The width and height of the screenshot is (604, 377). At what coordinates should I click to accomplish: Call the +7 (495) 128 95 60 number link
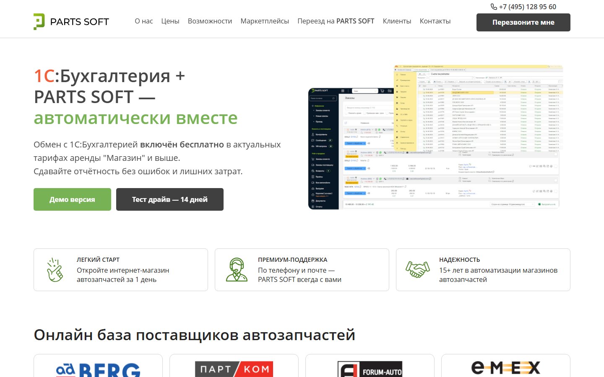pos(528,7)
